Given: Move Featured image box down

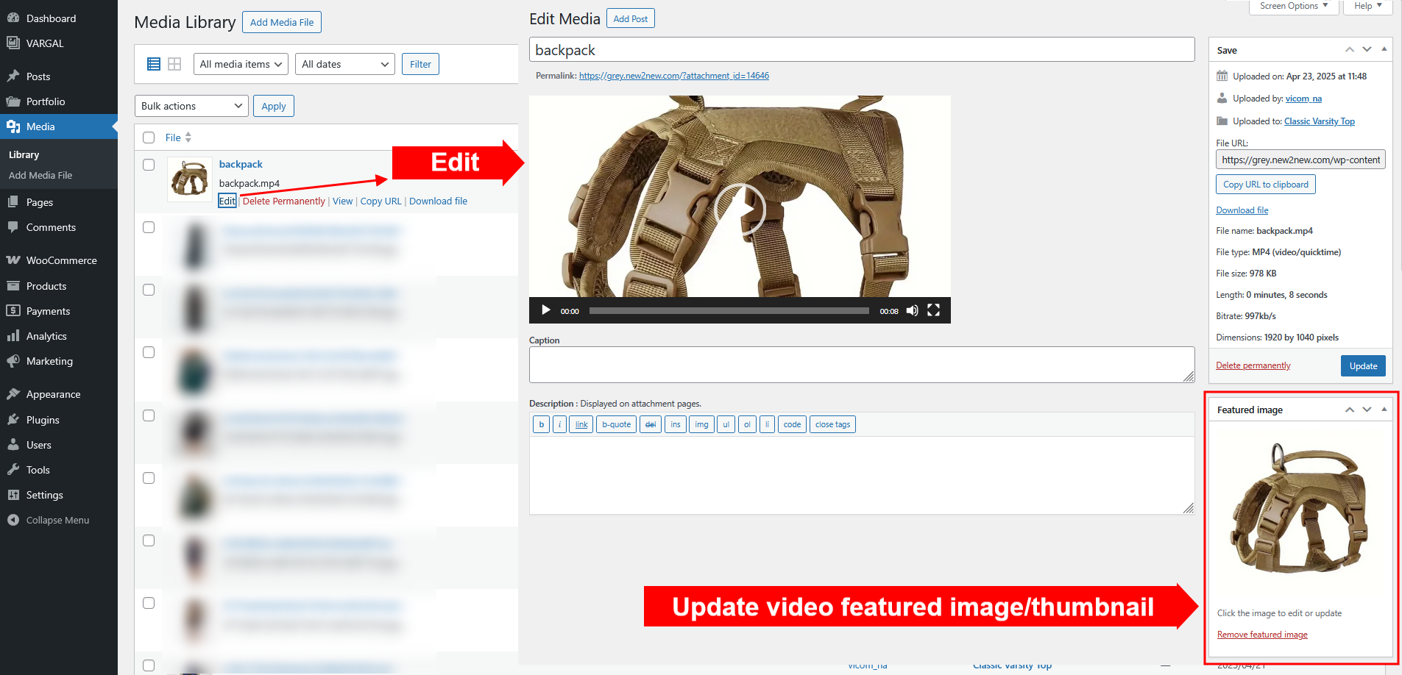Looking at the screenshot, I should (x=1367, y=410).
